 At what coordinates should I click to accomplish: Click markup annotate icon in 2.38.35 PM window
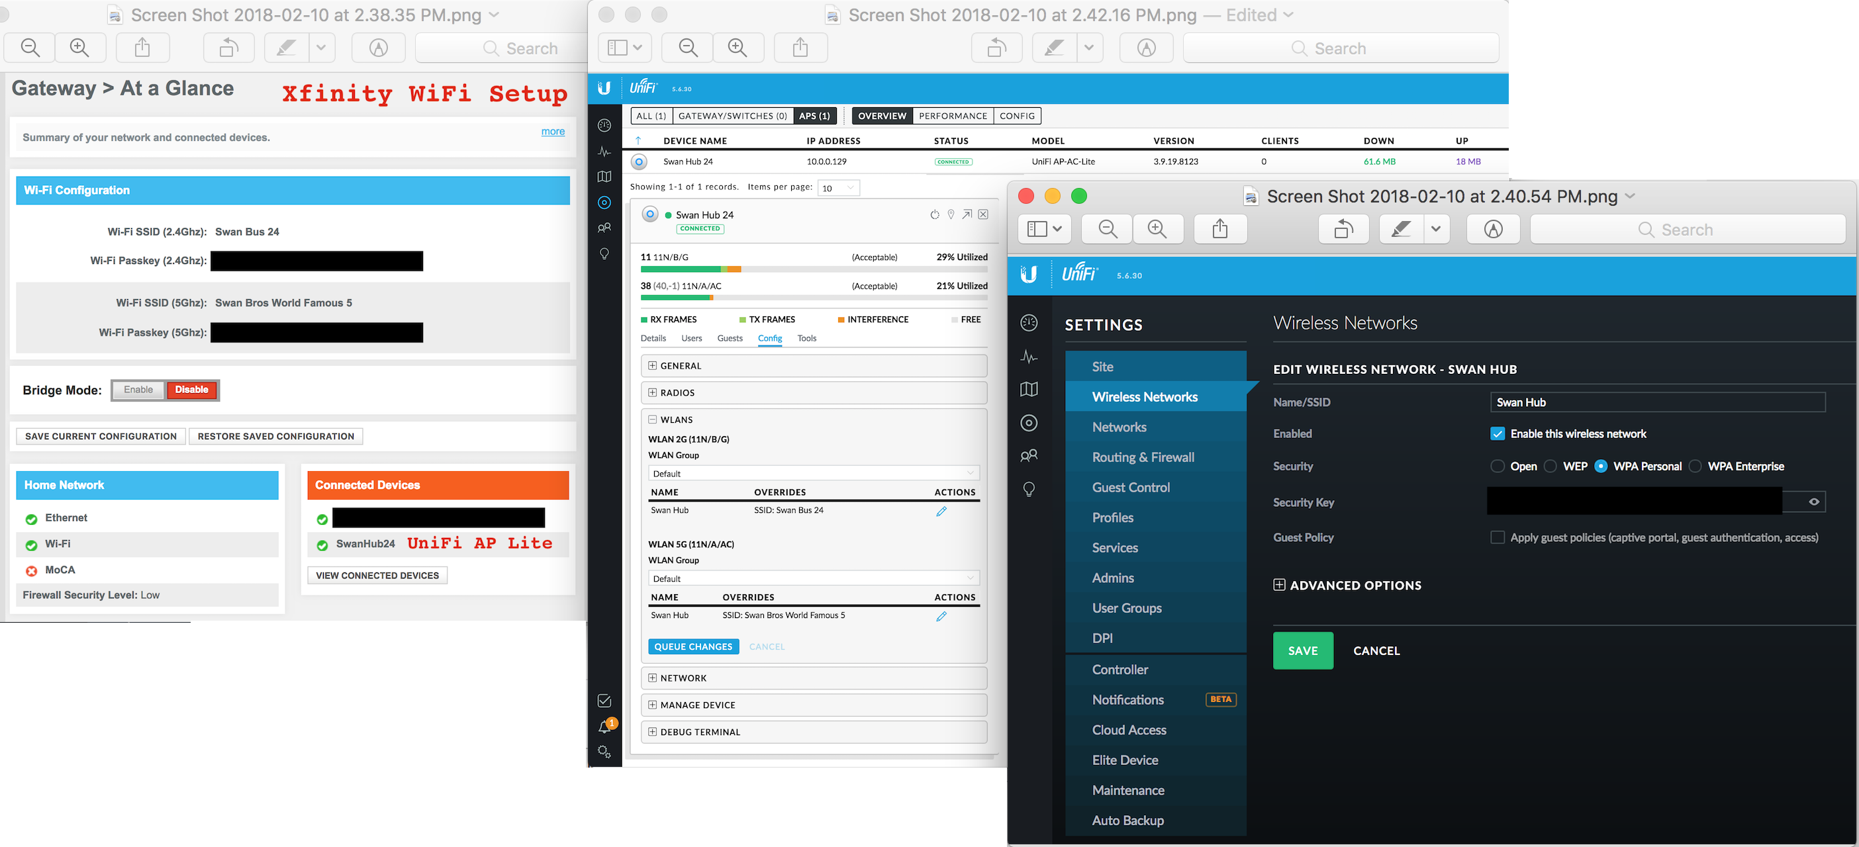point(379,48)
